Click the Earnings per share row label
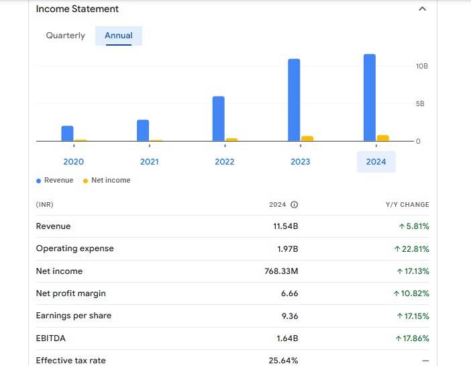This screenshot has height=366, width=471. pos(74,316)
